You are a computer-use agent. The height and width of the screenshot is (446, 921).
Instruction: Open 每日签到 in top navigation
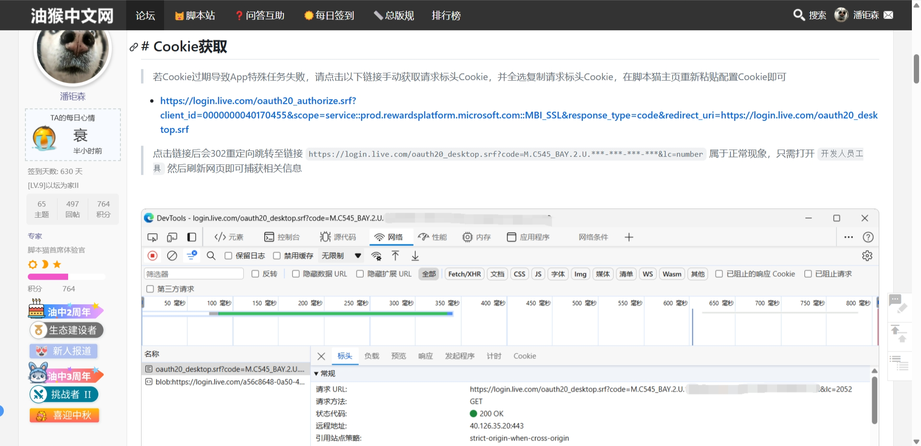point(329,15)
